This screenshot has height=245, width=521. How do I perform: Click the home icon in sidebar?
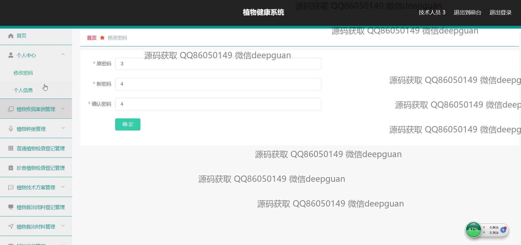point(11,36)
